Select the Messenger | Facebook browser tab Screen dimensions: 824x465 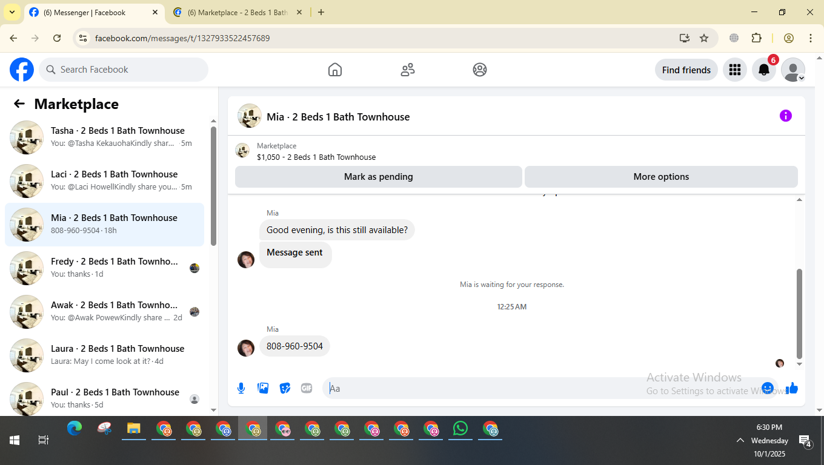pos(94,12)
